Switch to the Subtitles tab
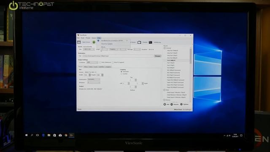Viewport: 270px width, 152px height. coord(102,67)
